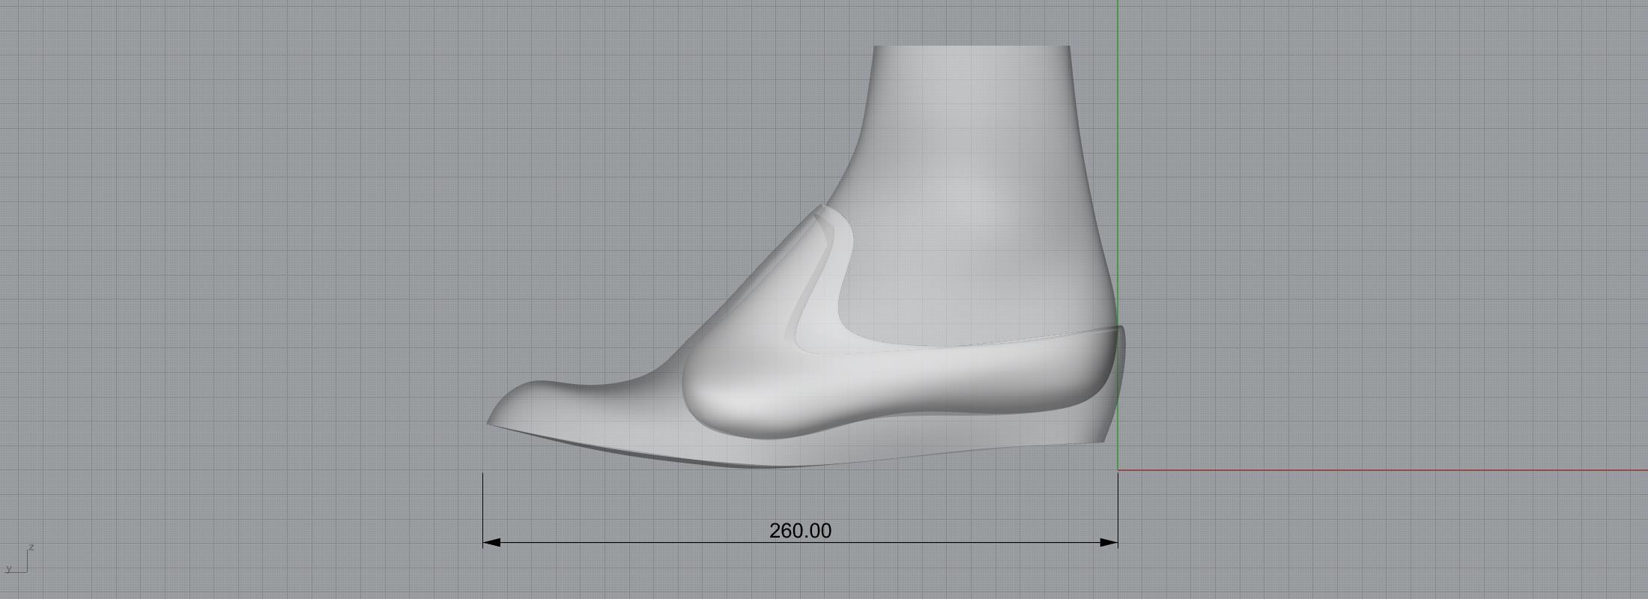1648x599 pixels.
Task: Click the sole bottom edge under the arch
Action: point(787,466)
